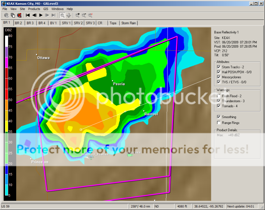Screen dimensions: 265x210
Task: Open the GIS menu
Action: click(46, 9)
